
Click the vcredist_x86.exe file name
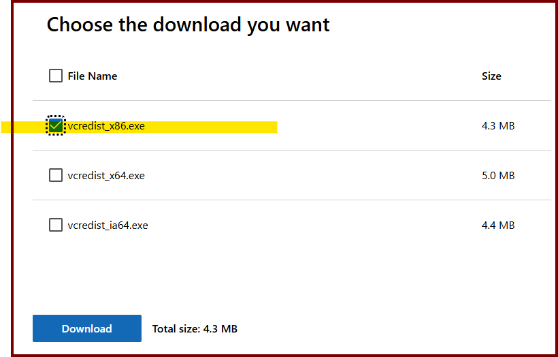pyautogui.click(x=106, y=126)
